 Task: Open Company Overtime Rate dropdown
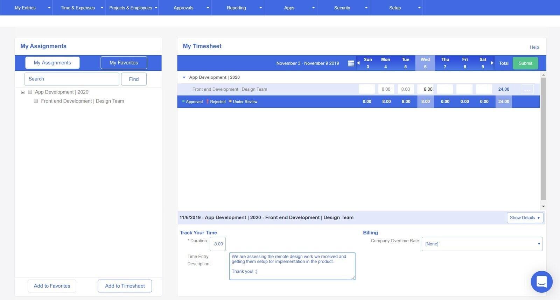pos(482,244)
